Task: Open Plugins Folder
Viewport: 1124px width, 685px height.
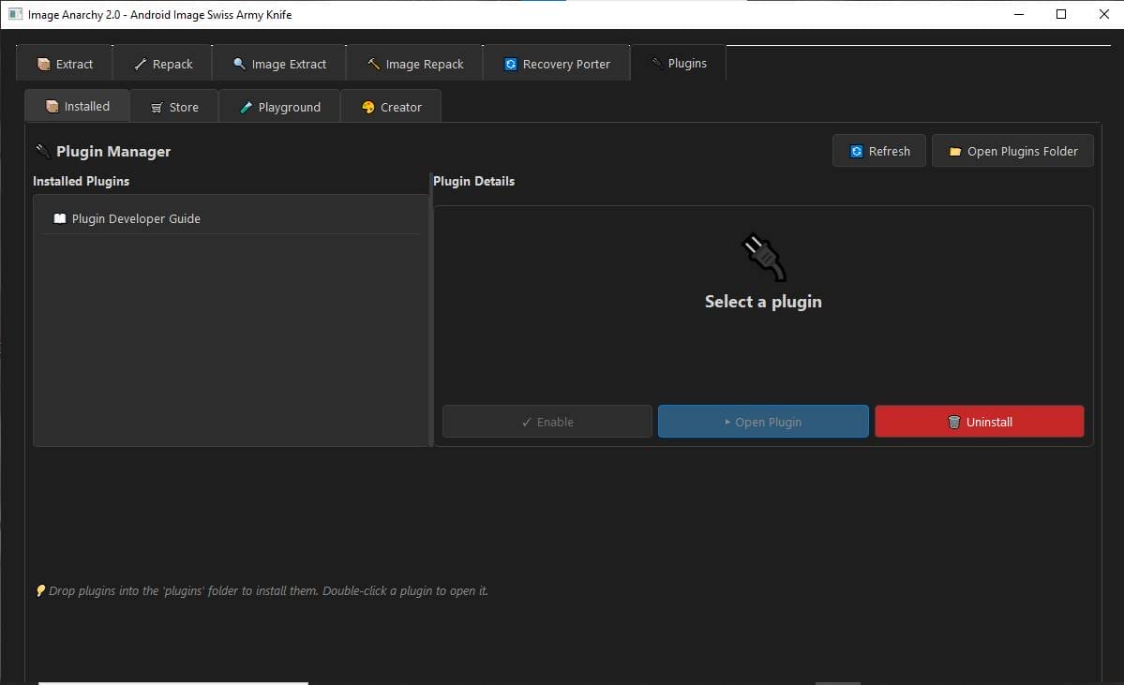Action: [x=1012, y=150]
